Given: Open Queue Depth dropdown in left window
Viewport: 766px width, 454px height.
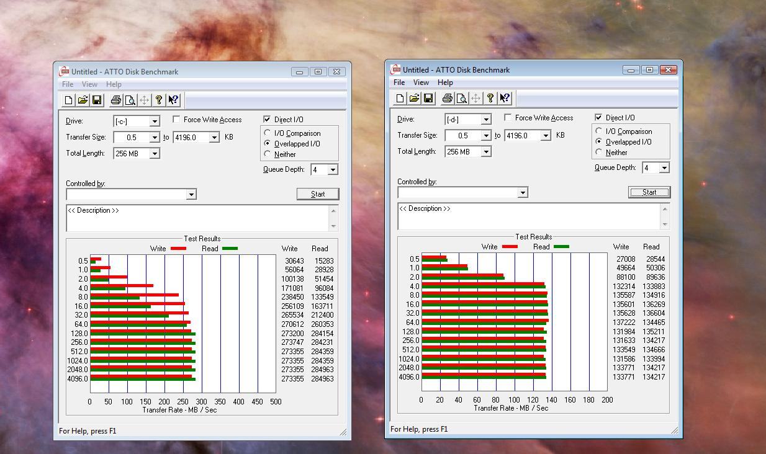Looking at the screenshot, I should point(333,169).
